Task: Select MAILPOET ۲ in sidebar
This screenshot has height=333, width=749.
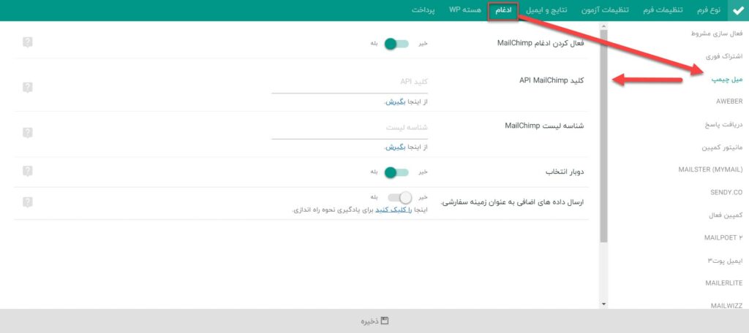Action: click(723, 237)
